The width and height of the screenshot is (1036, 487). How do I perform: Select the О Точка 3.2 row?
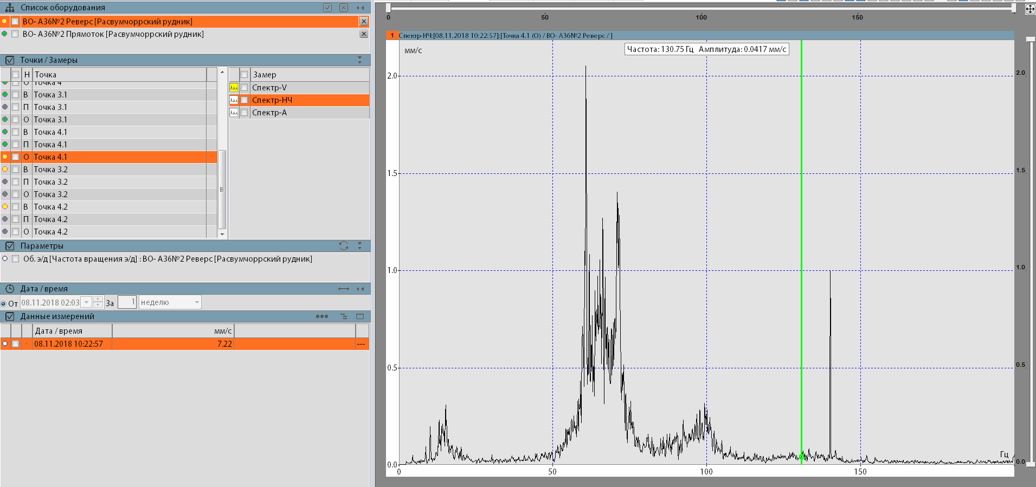tap(108, 194)
